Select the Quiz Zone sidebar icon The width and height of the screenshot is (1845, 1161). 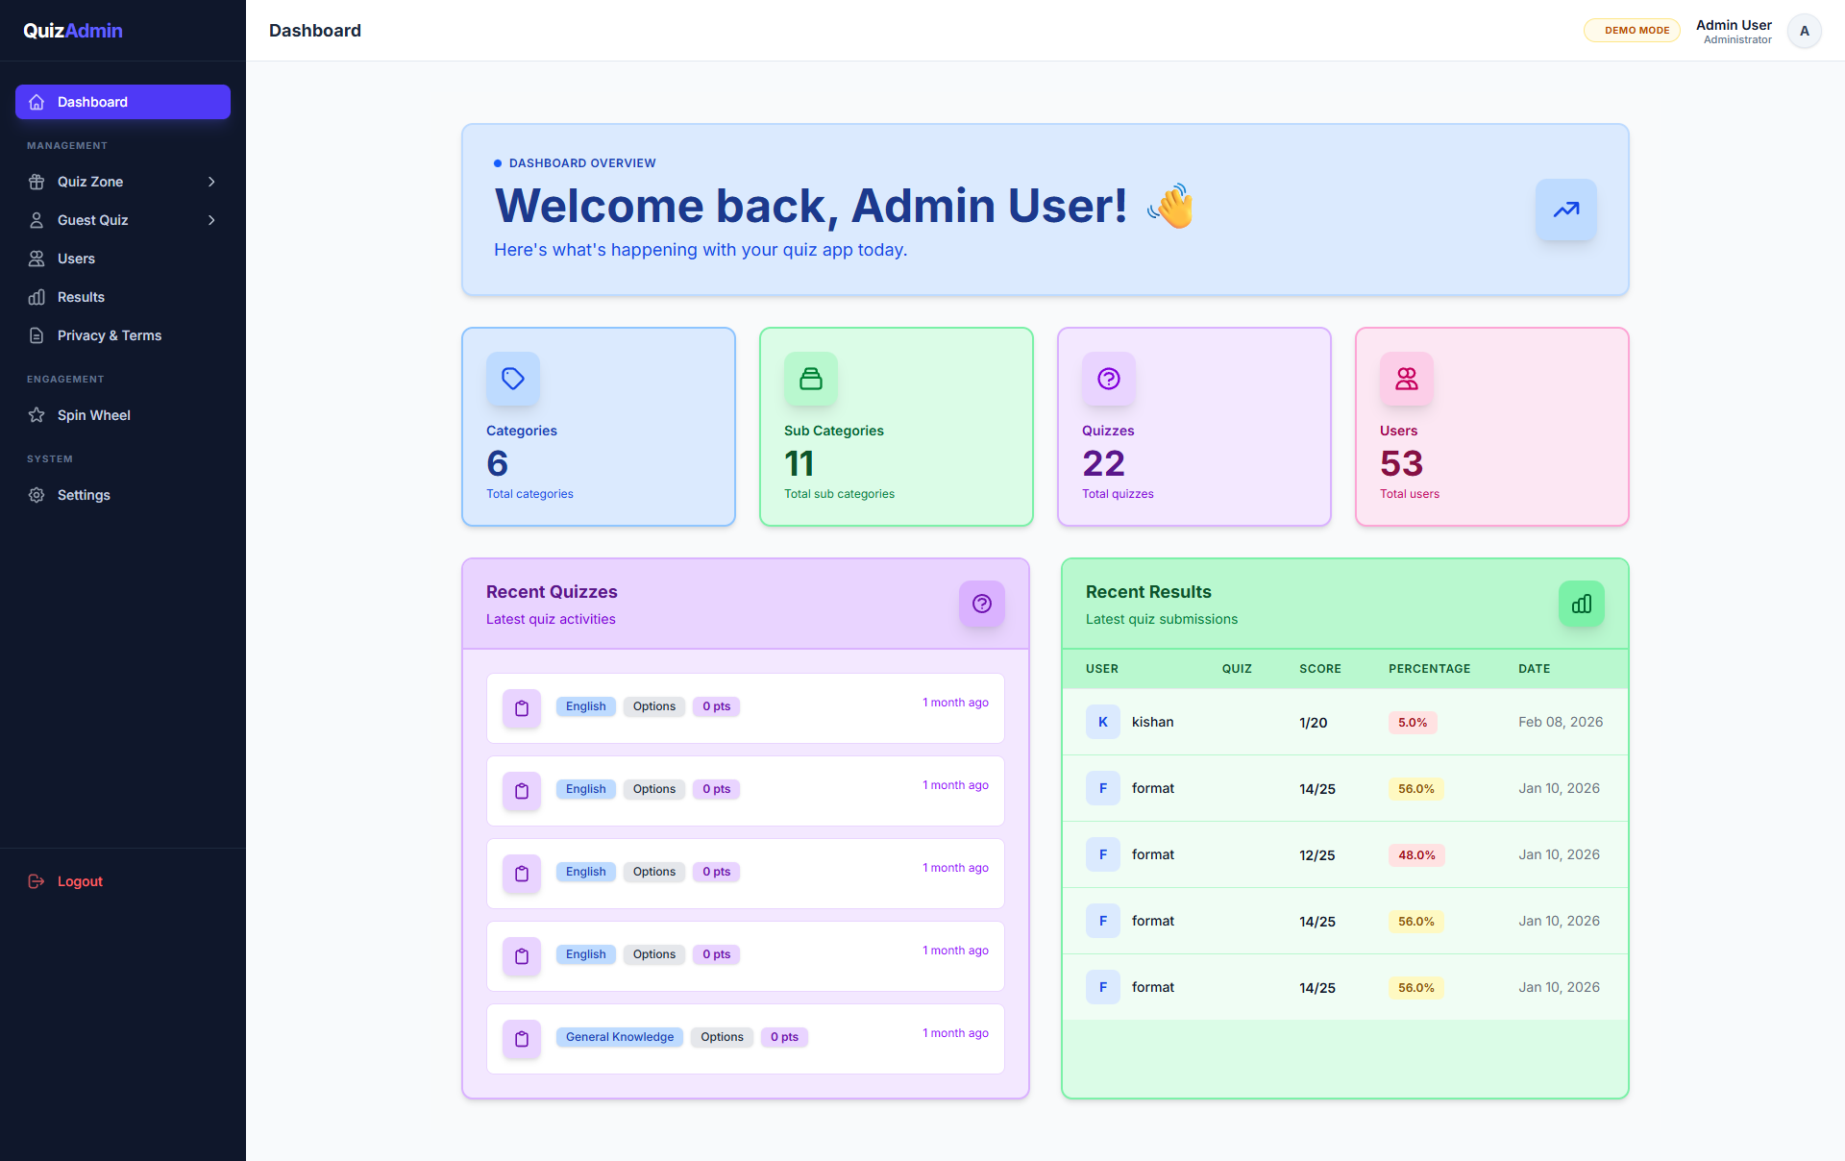coord(37,182)
